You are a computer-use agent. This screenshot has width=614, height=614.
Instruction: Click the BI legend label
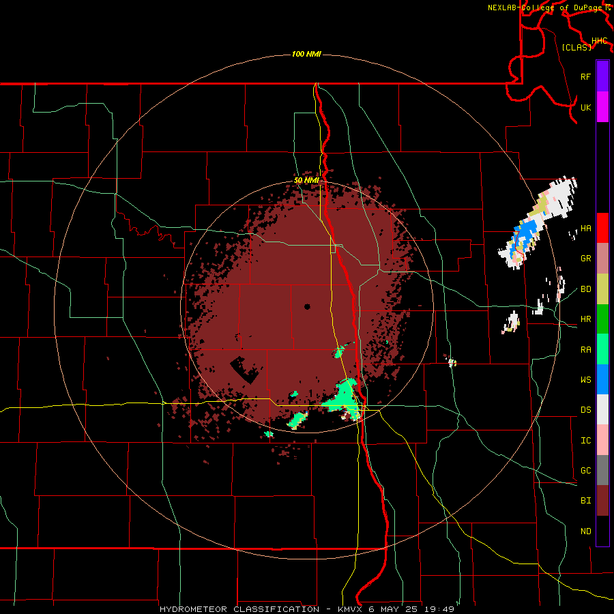(585, 501)
